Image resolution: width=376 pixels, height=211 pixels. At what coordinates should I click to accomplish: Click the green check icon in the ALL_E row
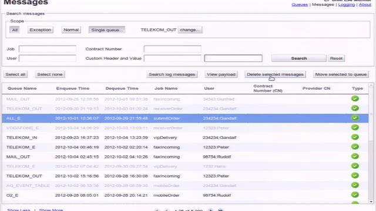[x=355, y=118]
